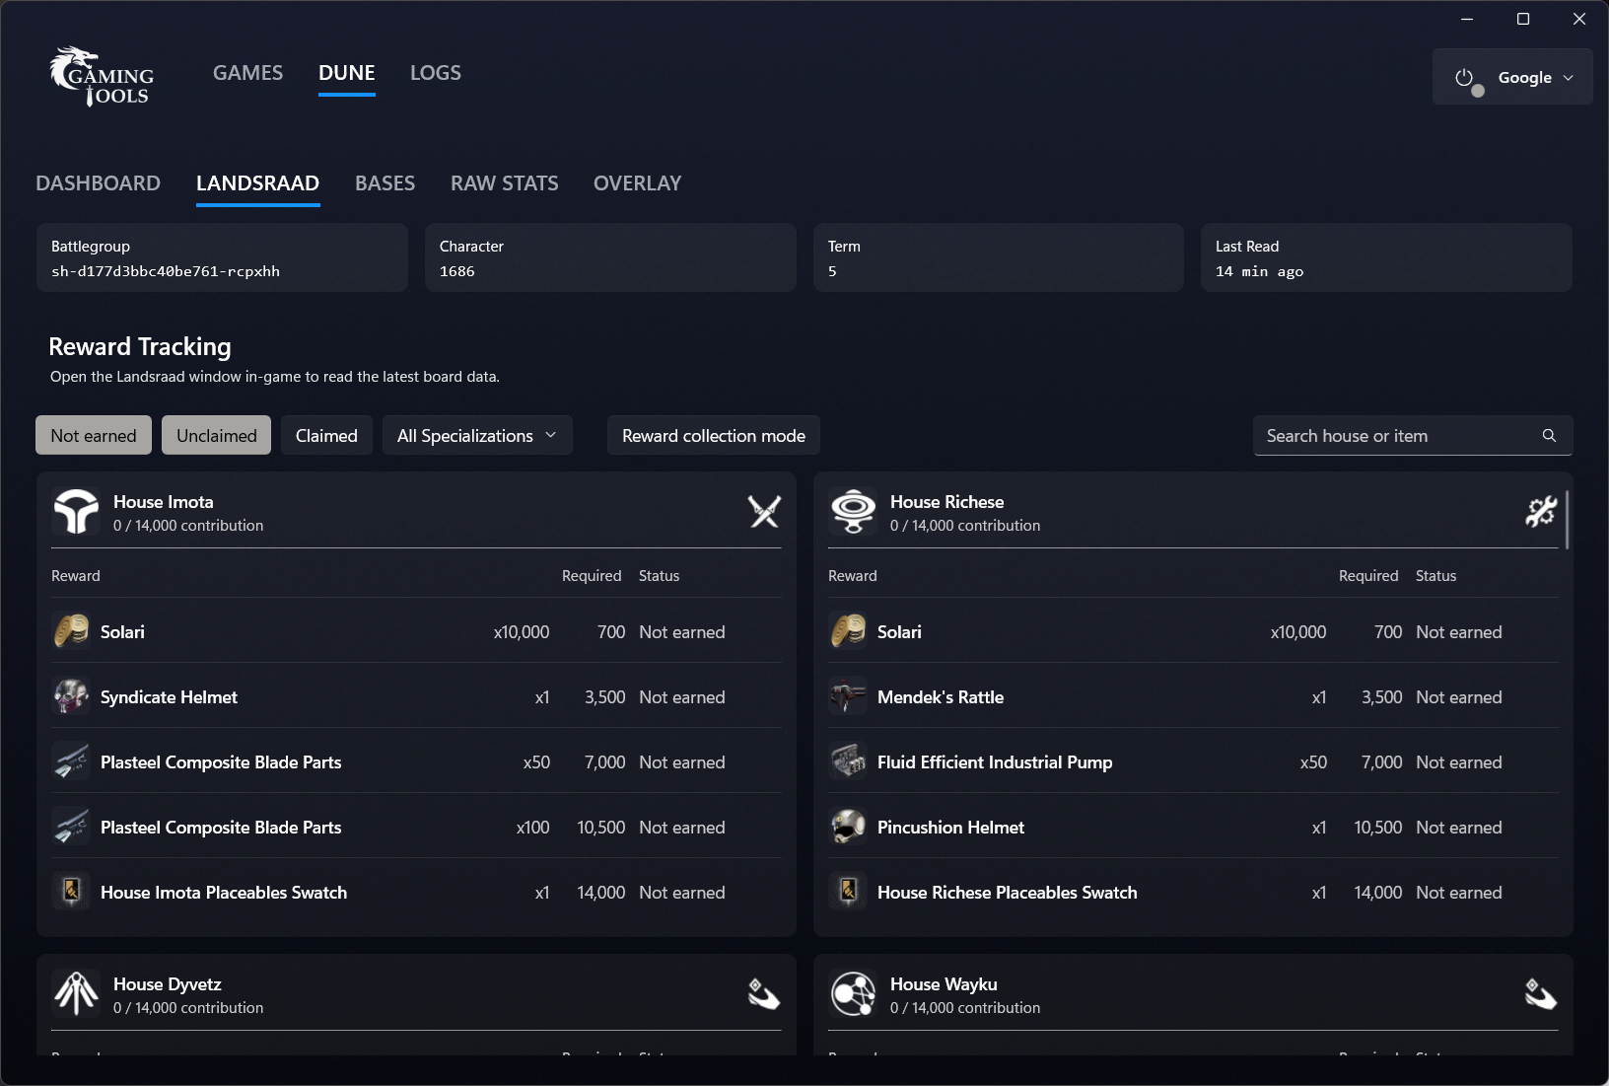Go to the DASHBOARD tab
This screenshot has height=1086, width=1609.
click(x=98, y=183)
